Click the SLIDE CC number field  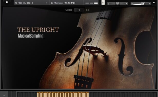[79, 10]
